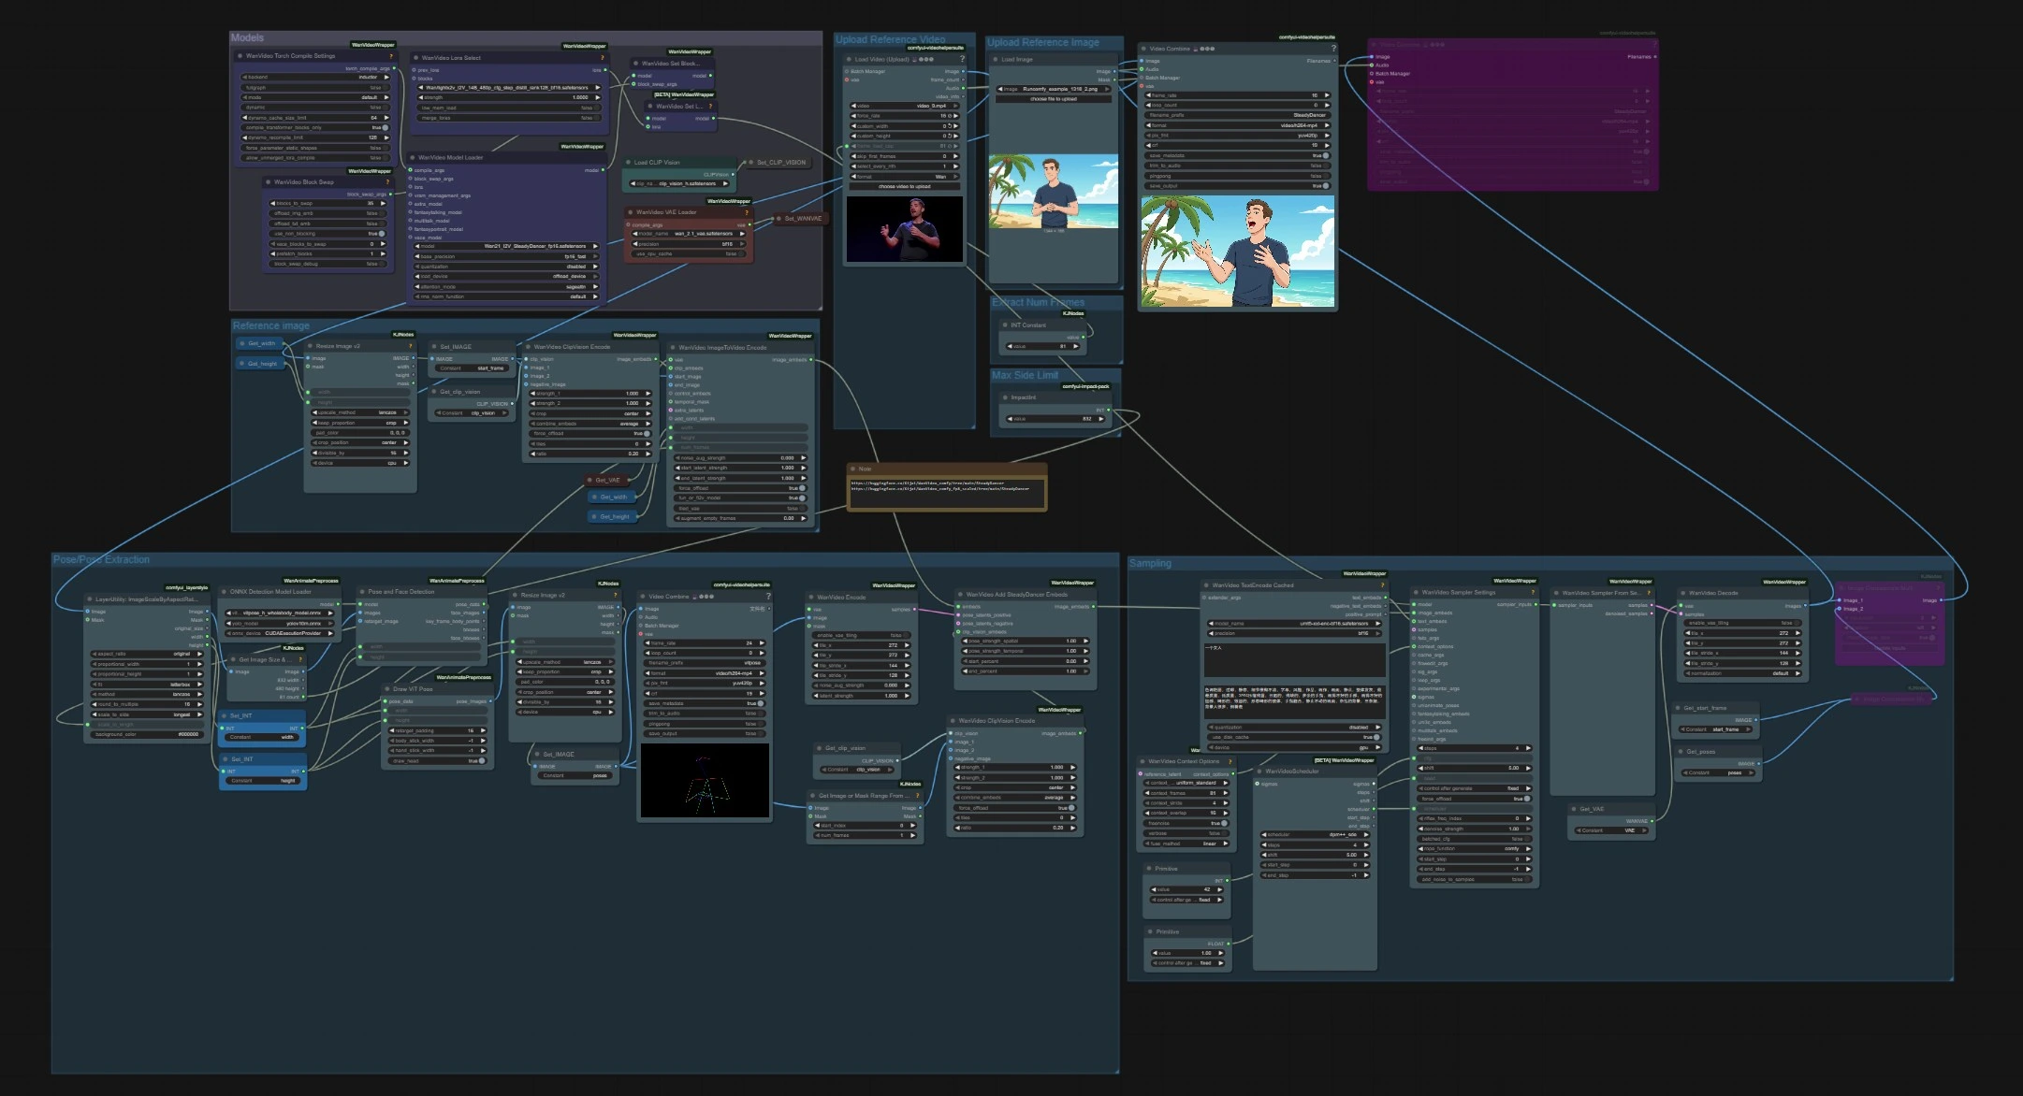
Task: Open scheduler dpm++_sde dropdown in WanVideoScheduler
Action: (1316, 834)
